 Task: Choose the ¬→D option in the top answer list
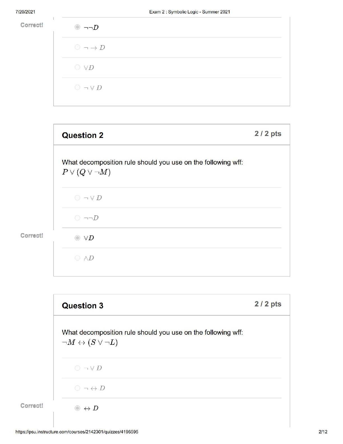pyautogui.click(x=78, y=47)
